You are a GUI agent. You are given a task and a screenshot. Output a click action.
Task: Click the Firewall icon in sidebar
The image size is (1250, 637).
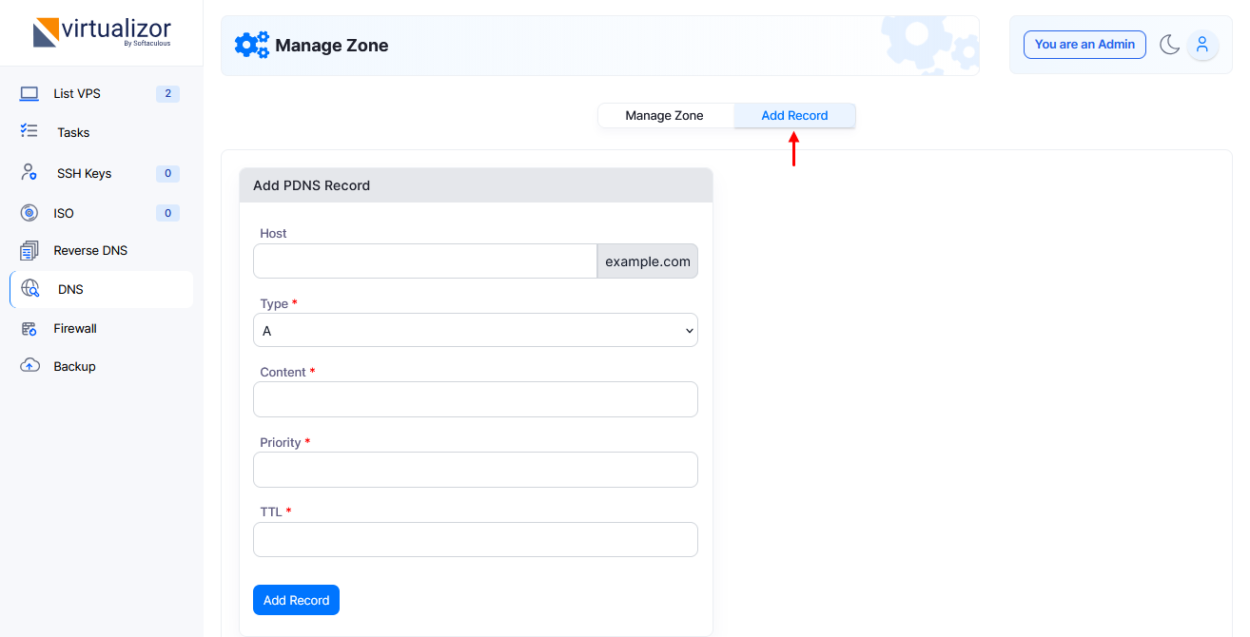click(29, 328)
